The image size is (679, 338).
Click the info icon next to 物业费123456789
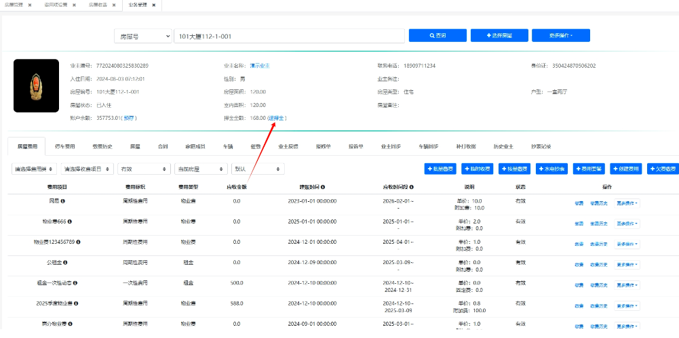click(x=79, y=242)
